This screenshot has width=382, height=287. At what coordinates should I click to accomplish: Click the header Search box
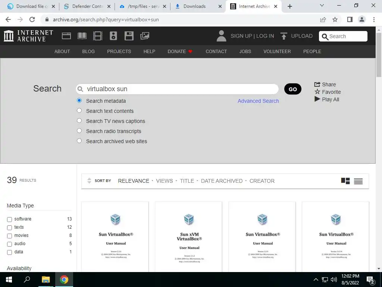coord(343,36)
